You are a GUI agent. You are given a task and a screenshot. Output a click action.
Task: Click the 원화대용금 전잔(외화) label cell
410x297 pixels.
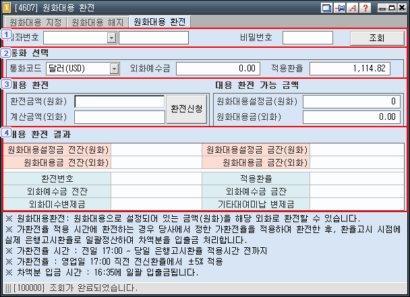coord(57,163)
